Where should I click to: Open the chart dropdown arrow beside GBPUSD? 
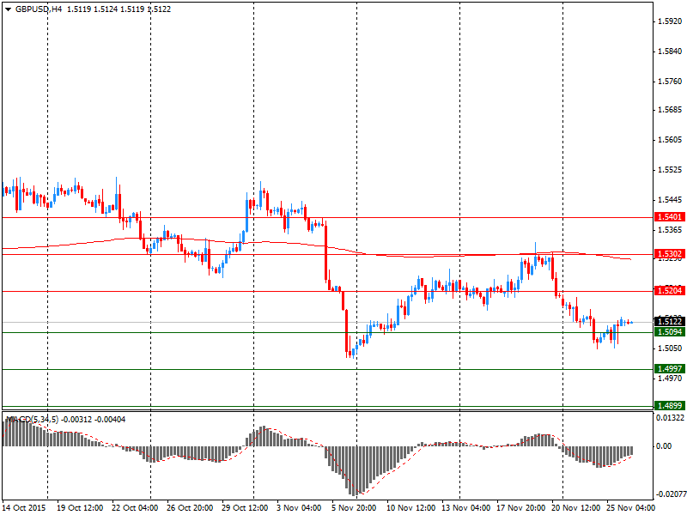pos(8,9)
